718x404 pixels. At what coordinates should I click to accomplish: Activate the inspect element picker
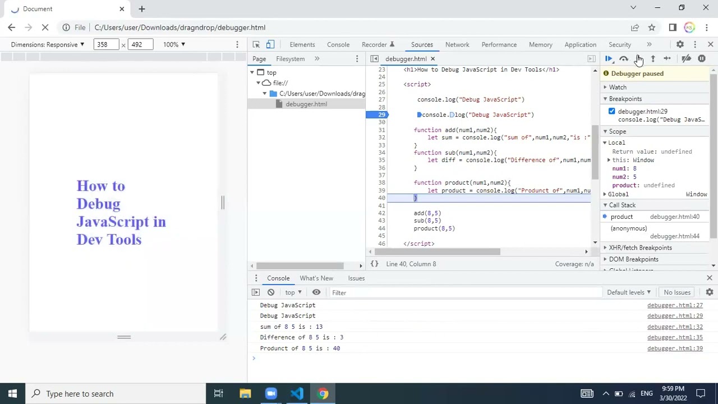coord(256,44)
